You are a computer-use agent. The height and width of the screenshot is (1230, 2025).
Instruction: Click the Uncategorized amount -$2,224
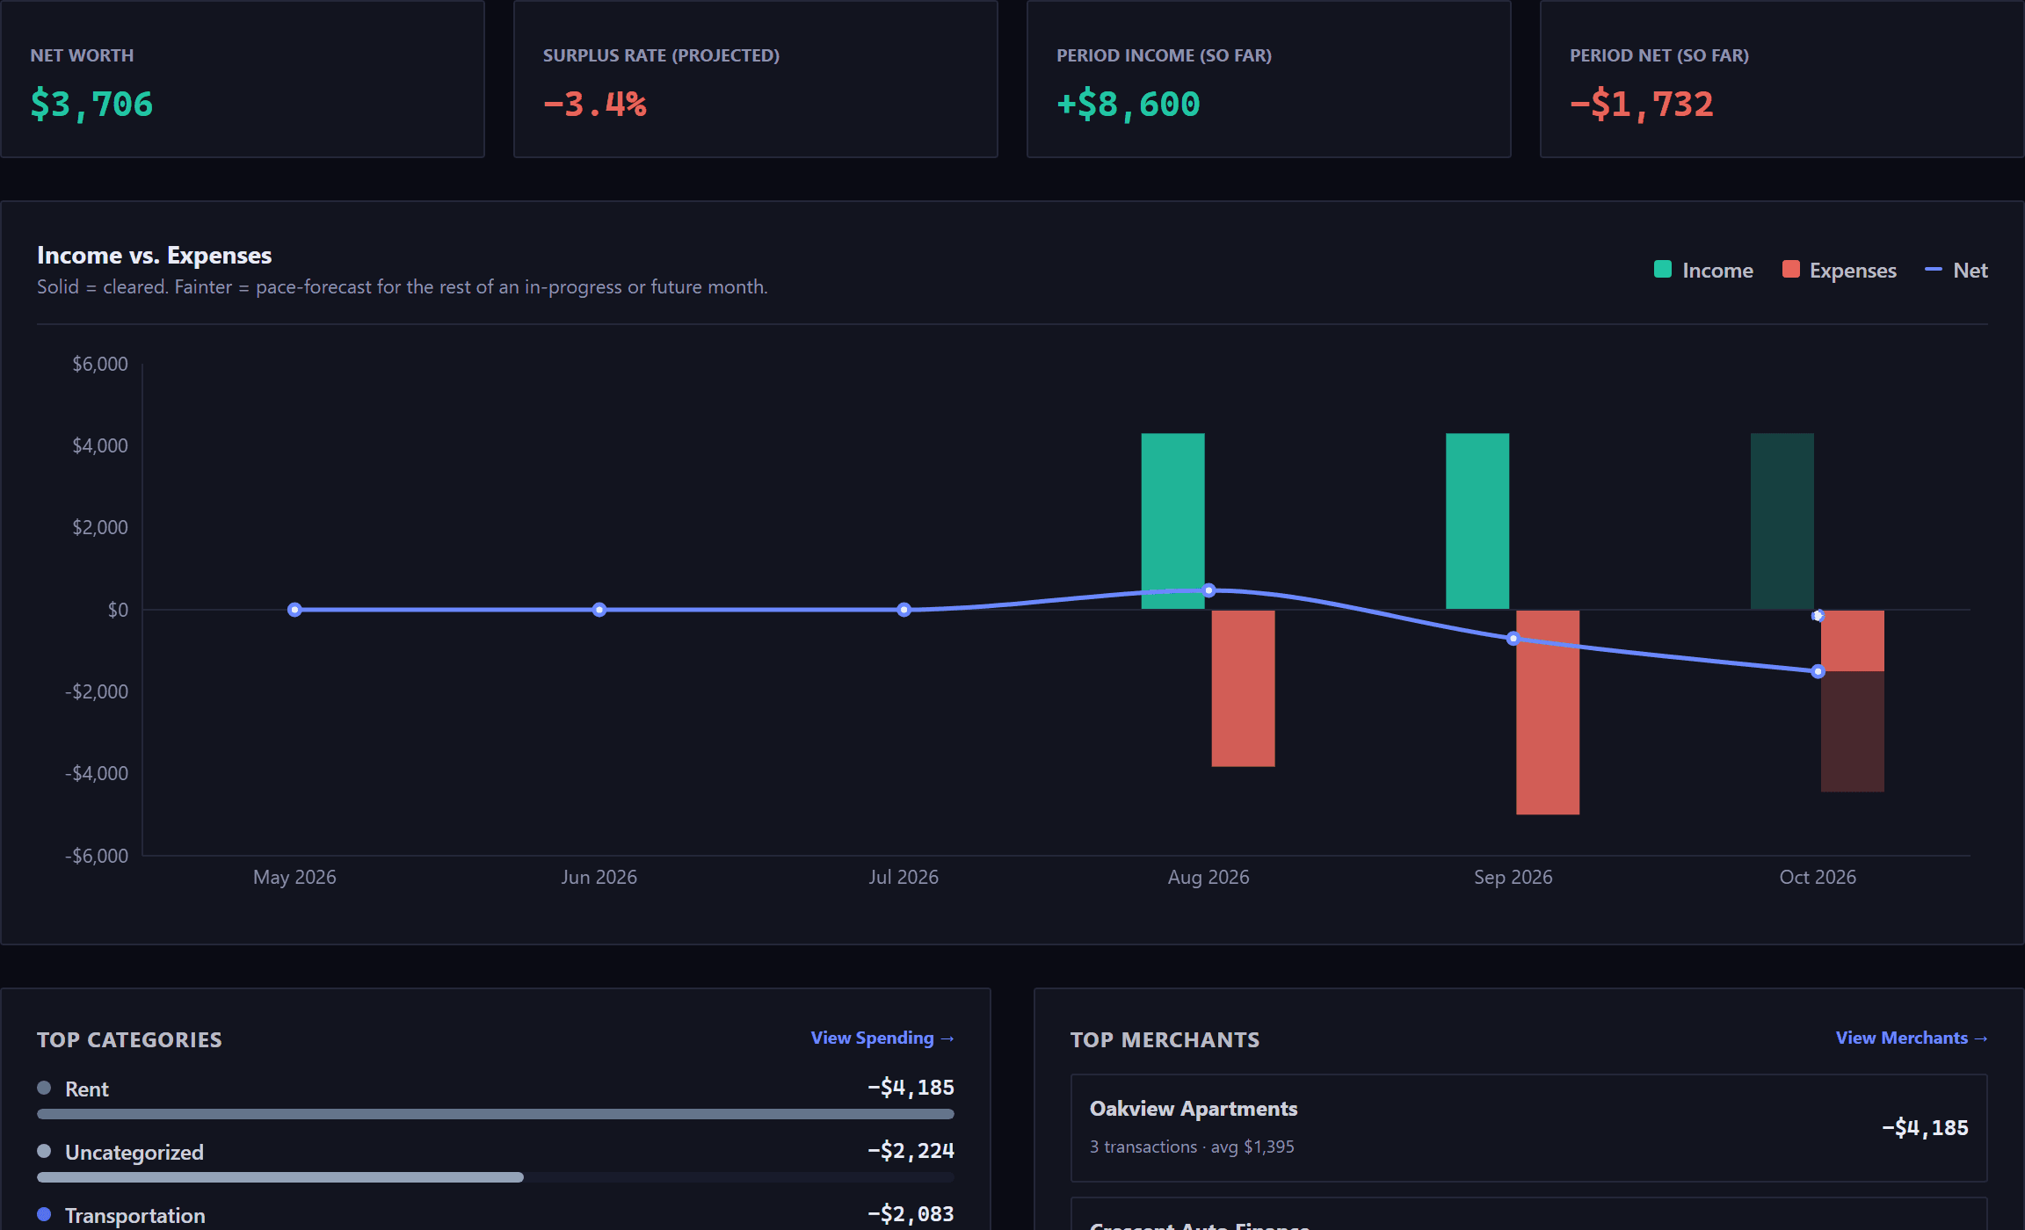point(911,1151)
